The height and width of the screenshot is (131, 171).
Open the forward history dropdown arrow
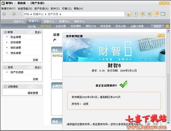pyautogui.click(x=19, y=14)
